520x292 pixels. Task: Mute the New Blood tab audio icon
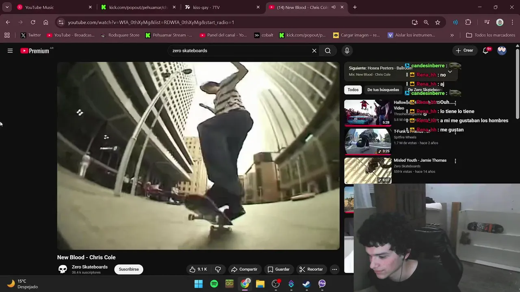(334, 7)
